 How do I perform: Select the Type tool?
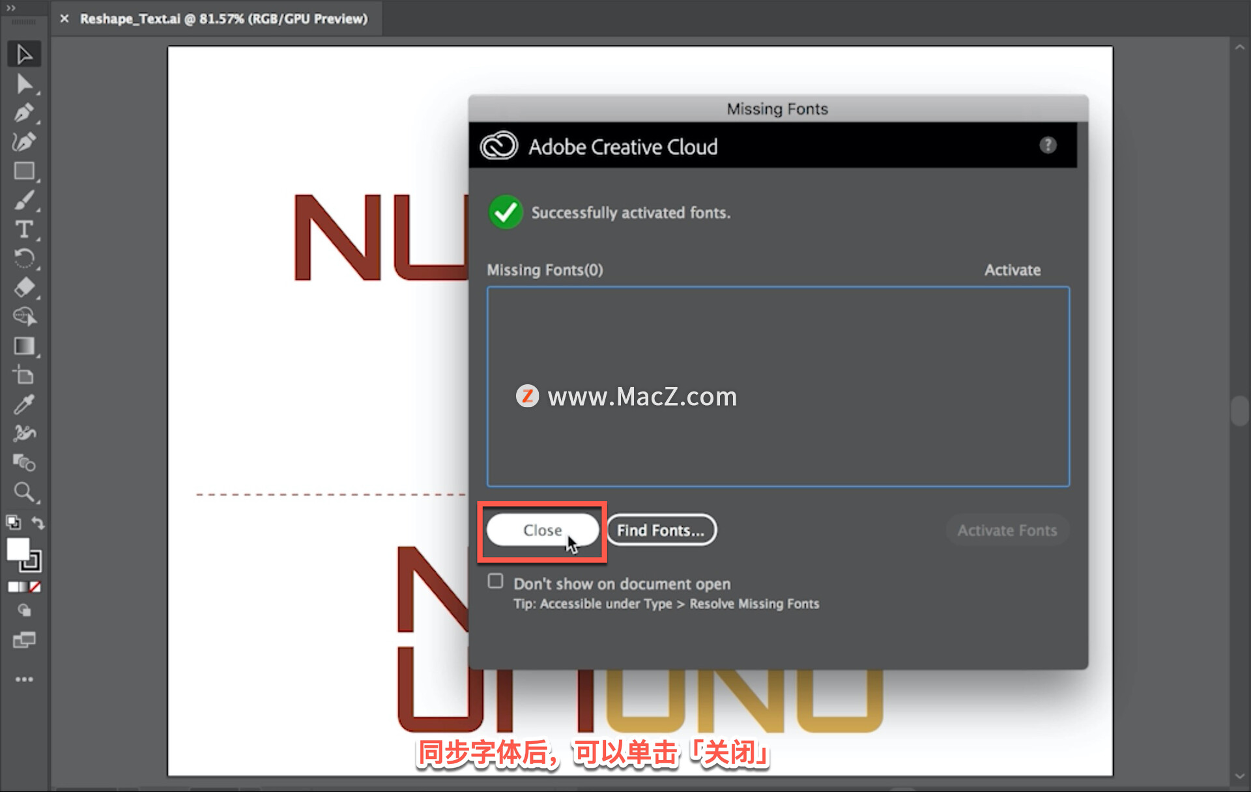pos(24,229)
